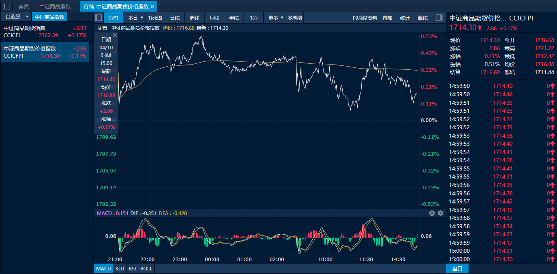The width and height of the screenshot is (557, 274).
Task: Close the MACD indicator panel
Action: point(432,213)
